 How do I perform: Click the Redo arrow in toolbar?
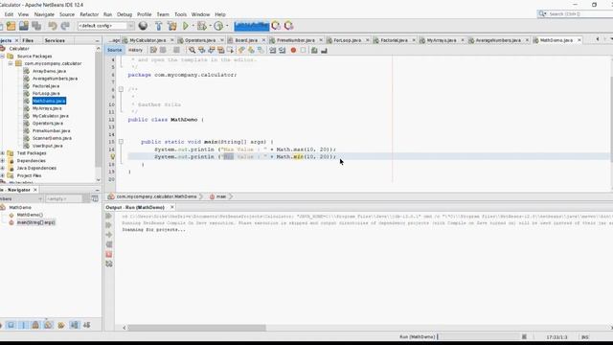click(65, 26)
